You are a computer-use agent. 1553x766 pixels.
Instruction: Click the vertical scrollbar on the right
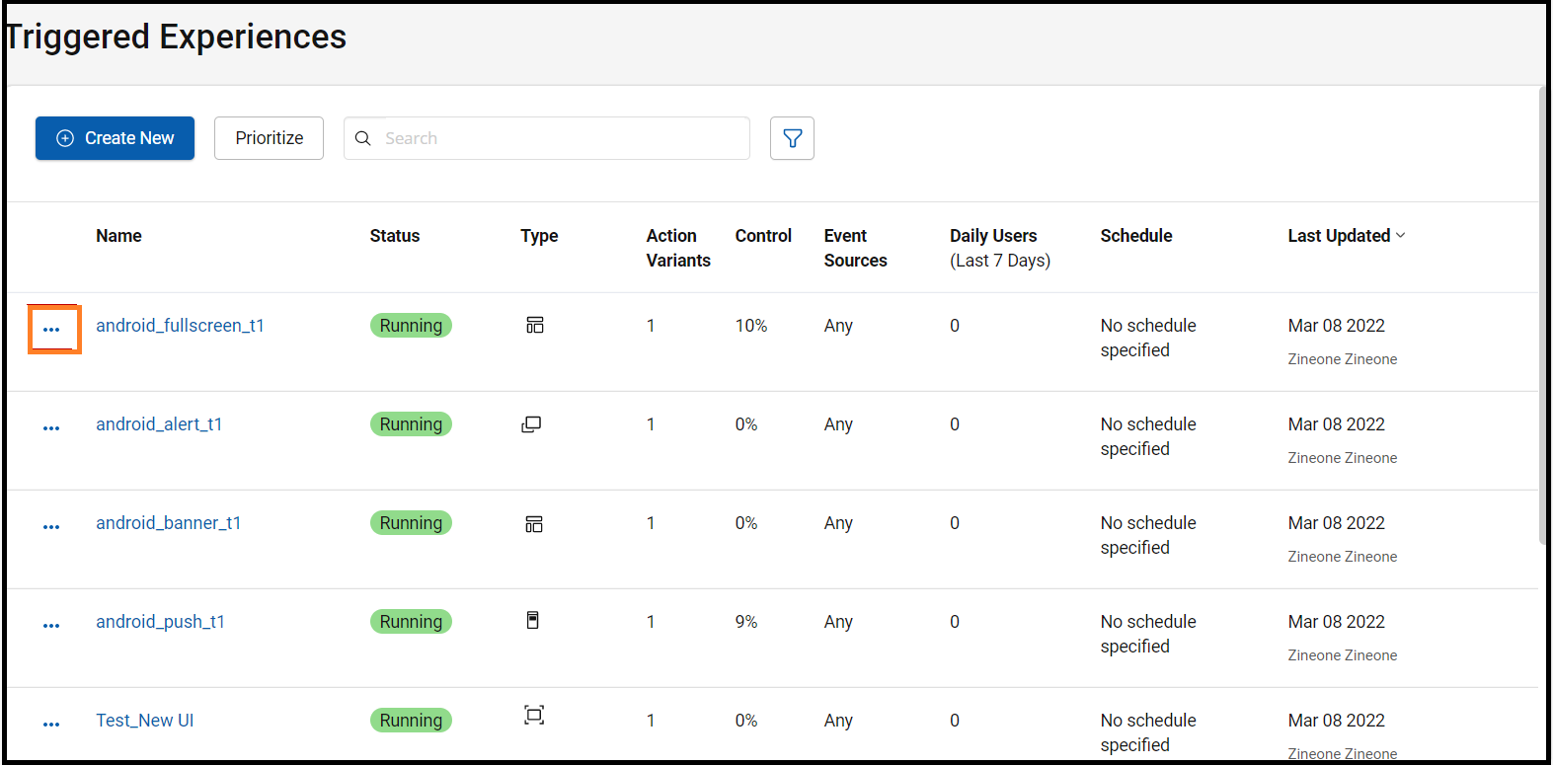coord(1542,316)
